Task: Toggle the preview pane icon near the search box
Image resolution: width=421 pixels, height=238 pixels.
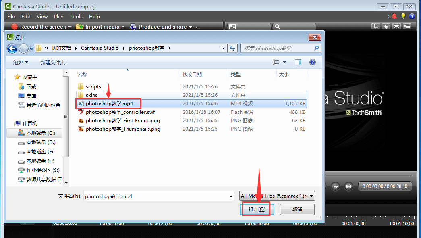Action: (232, 26)
